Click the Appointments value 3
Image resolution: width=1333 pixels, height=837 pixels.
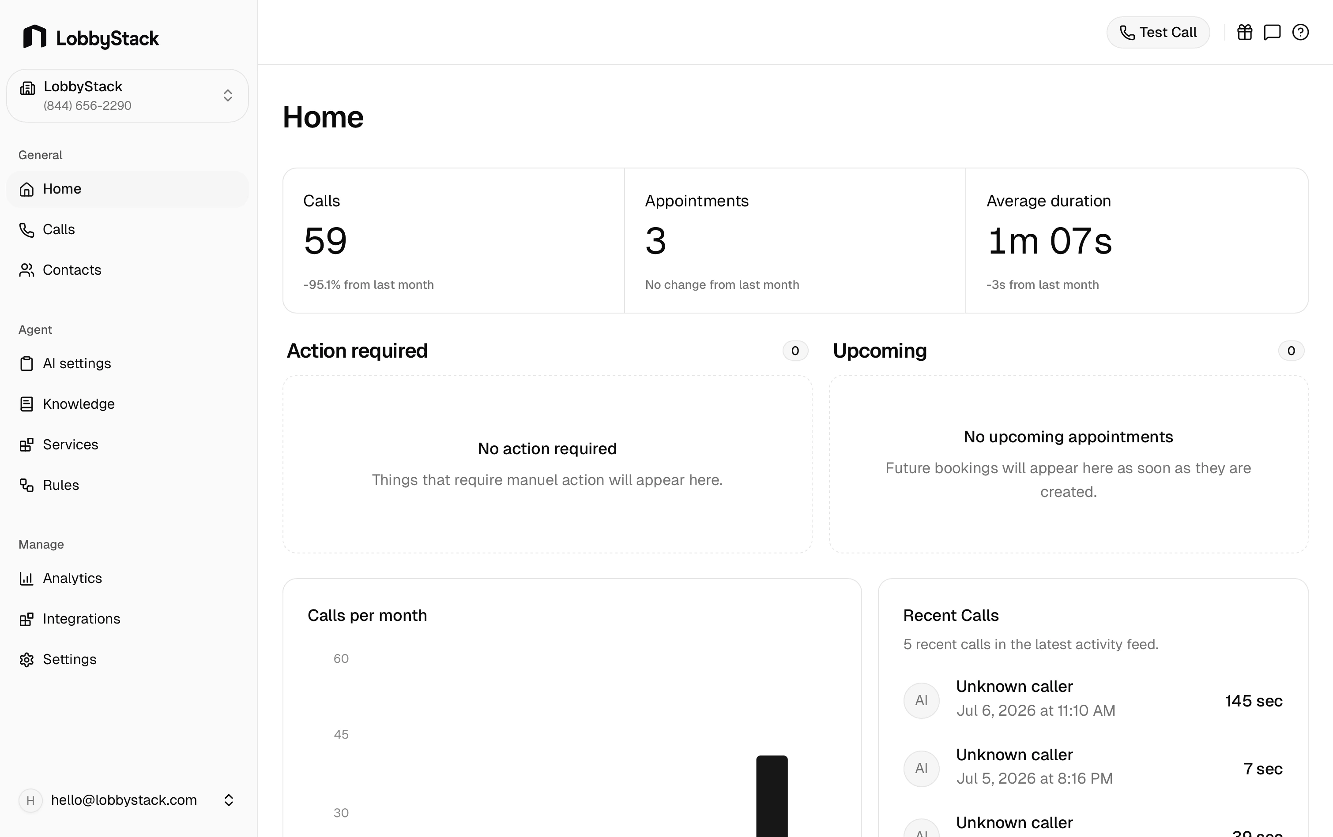655,241
